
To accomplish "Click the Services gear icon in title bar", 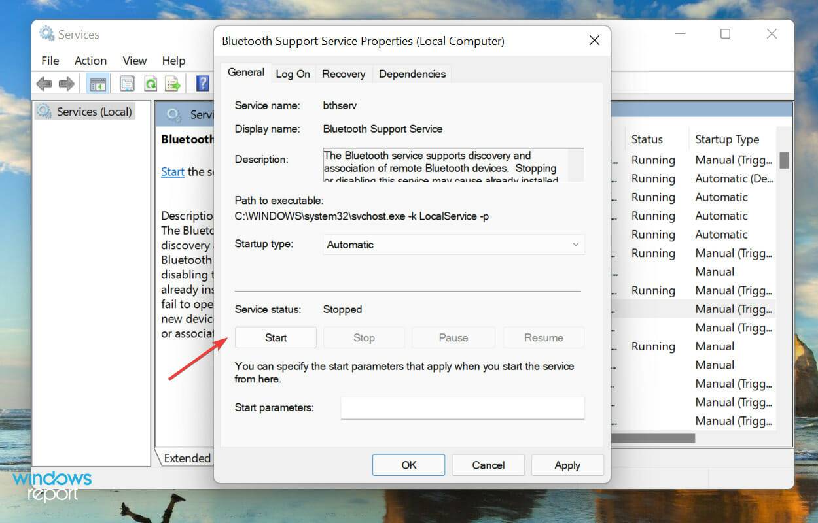I will tap(46, 34).
